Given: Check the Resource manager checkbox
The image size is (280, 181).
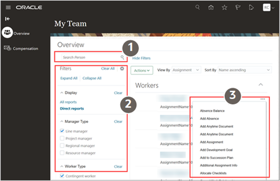Looking at the screenshot, I should click(x=62, y=153).
